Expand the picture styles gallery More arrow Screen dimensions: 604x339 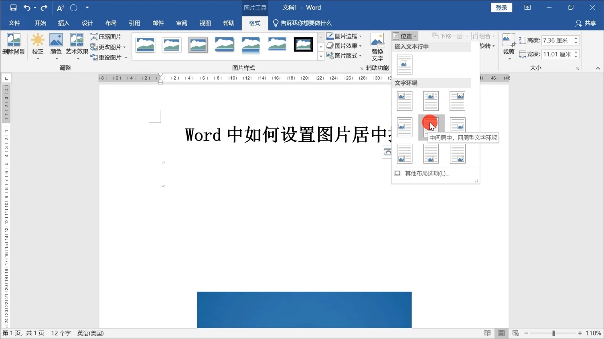click(321, 56)
